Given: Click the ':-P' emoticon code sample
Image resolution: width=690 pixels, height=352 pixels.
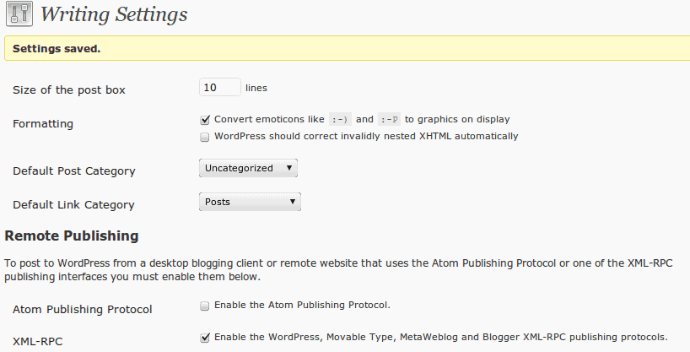Looking at the screenshot, I should [x=389, y=120].
